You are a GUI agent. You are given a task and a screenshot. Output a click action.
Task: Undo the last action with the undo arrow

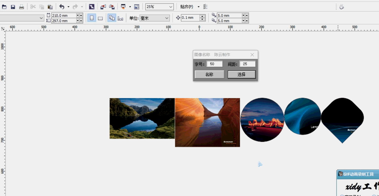62,7
